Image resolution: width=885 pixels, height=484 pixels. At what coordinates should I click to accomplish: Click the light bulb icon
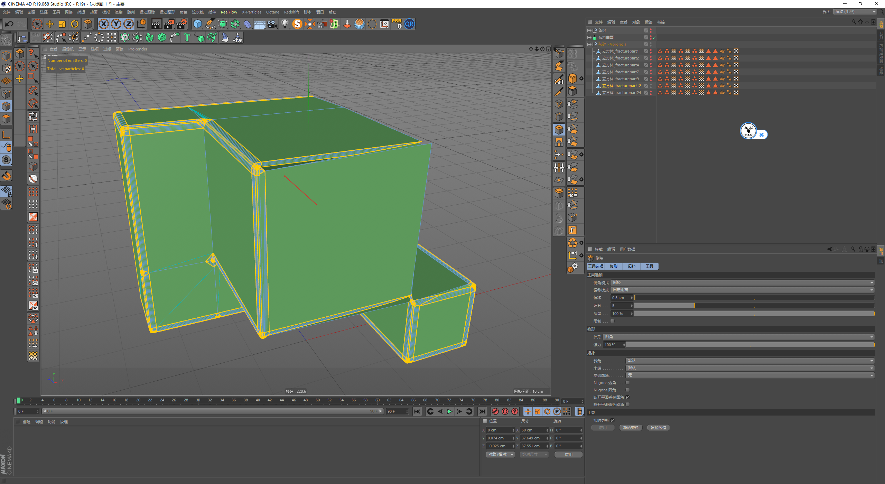click(285, 24)
